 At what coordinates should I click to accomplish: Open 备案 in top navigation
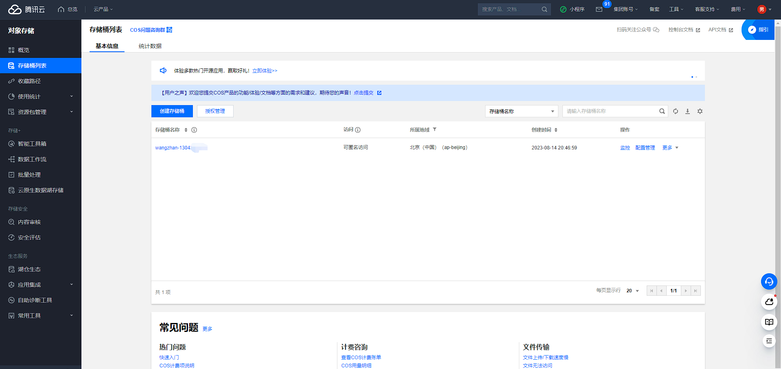[654, 9]
